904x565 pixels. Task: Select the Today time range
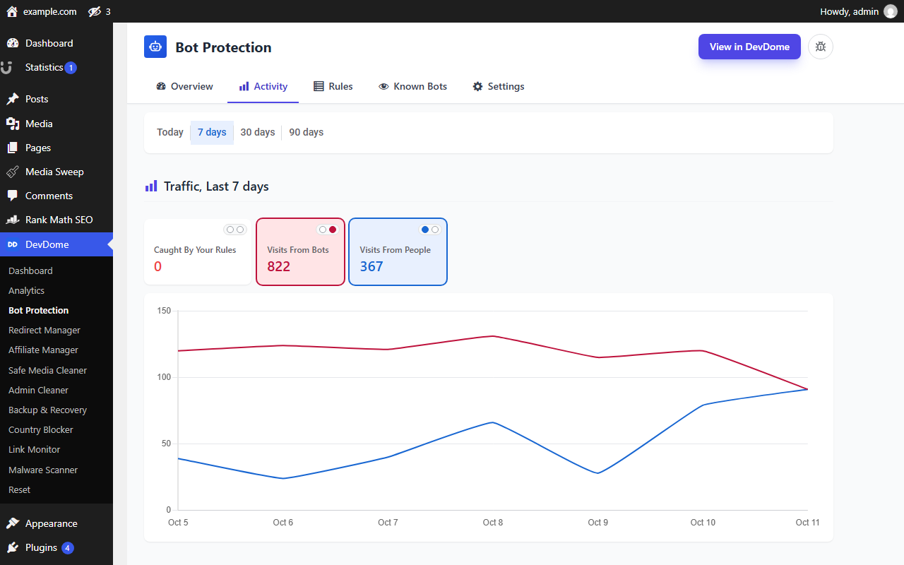(x=170, y=132)
